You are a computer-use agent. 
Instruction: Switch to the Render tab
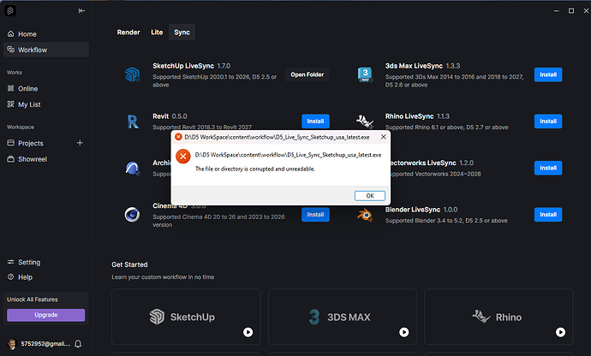(128, 33)
